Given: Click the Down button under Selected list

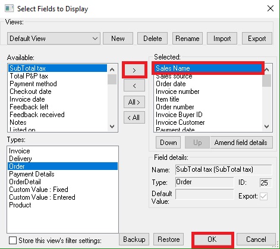Looking at the screenshot, I should [x=168, y=143].
